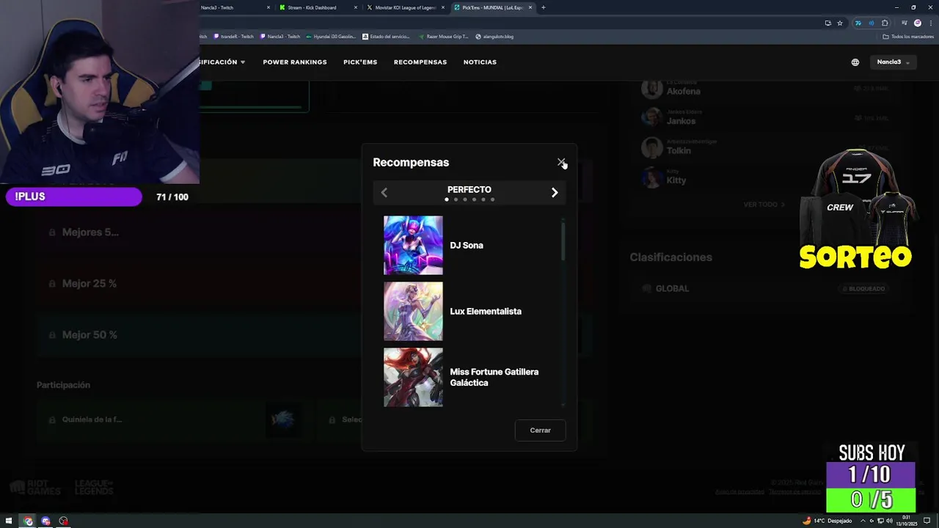
Task: Click the rewards list scrollbar
Action: [563, 241]
